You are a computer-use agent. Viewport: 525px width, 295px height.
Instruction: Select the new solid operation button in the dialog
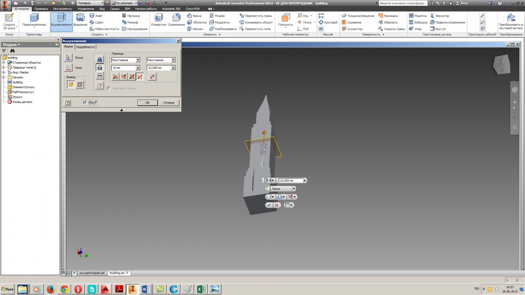(100, 86)
